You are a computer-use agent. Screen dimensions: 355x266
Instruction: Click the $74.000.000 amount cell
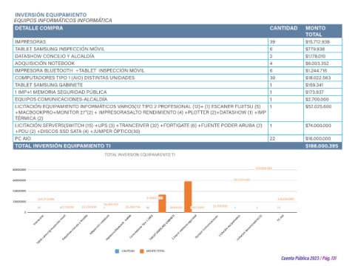tap(318, 126)
